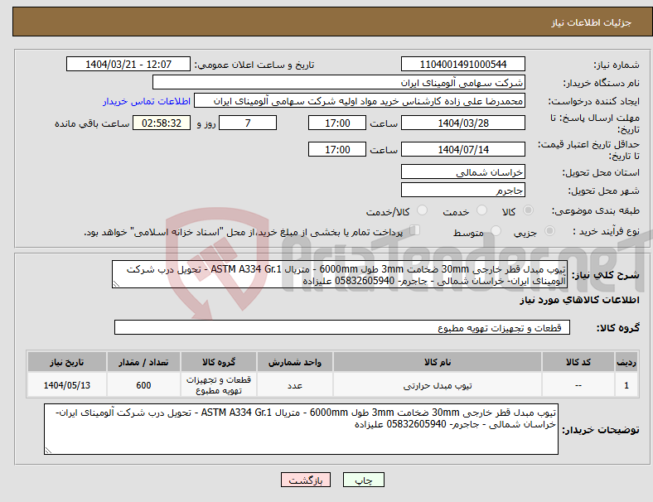The height and width of the screenshot is (502, 653).
Task: Click the general need description text area
Action: pyautogui.click(x=340, y=274)
